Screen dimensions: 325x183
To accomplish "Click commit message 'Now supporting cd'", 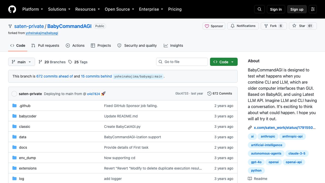I will pyautogui.click(x=120, y=158).
